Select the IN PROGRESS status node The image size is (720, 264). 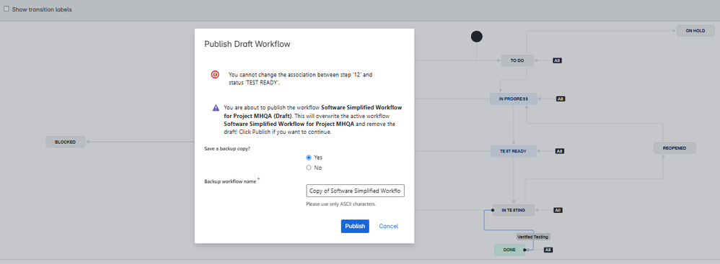click(514, 99)
